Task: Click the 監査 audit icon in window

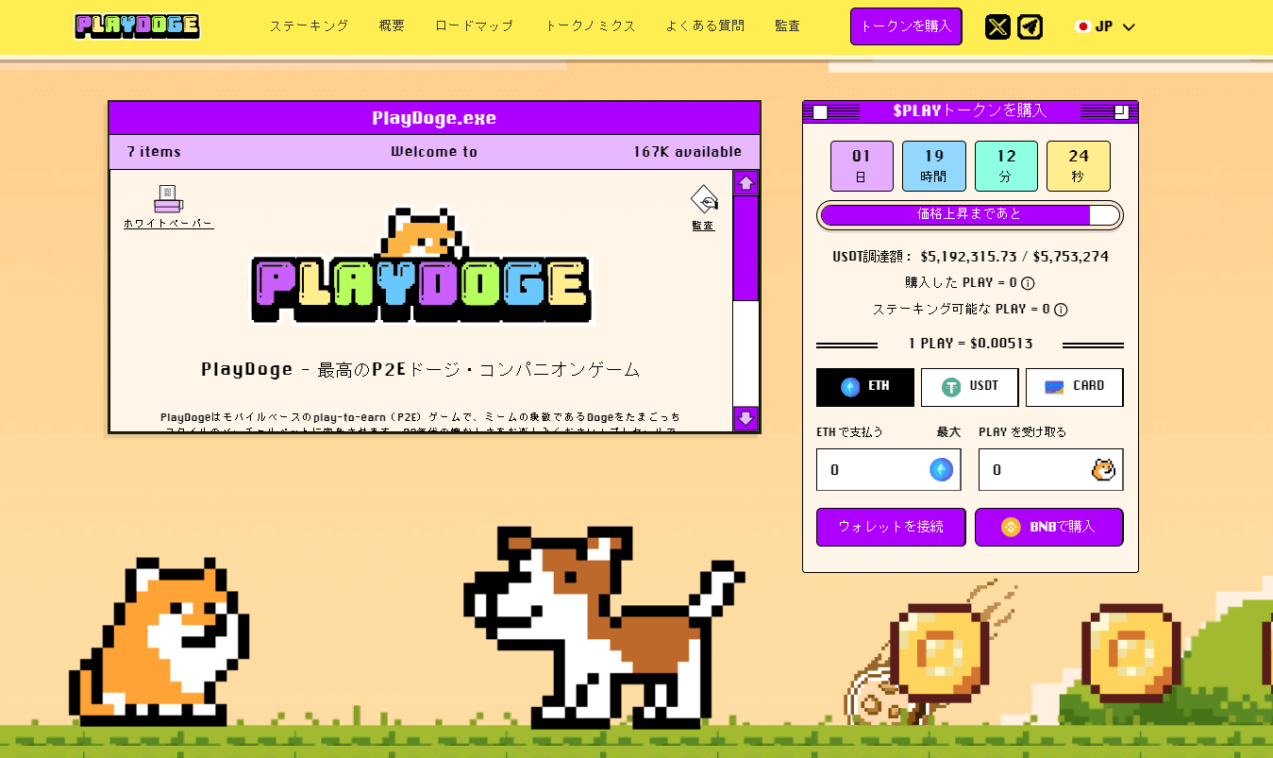Action: (704, 200)
